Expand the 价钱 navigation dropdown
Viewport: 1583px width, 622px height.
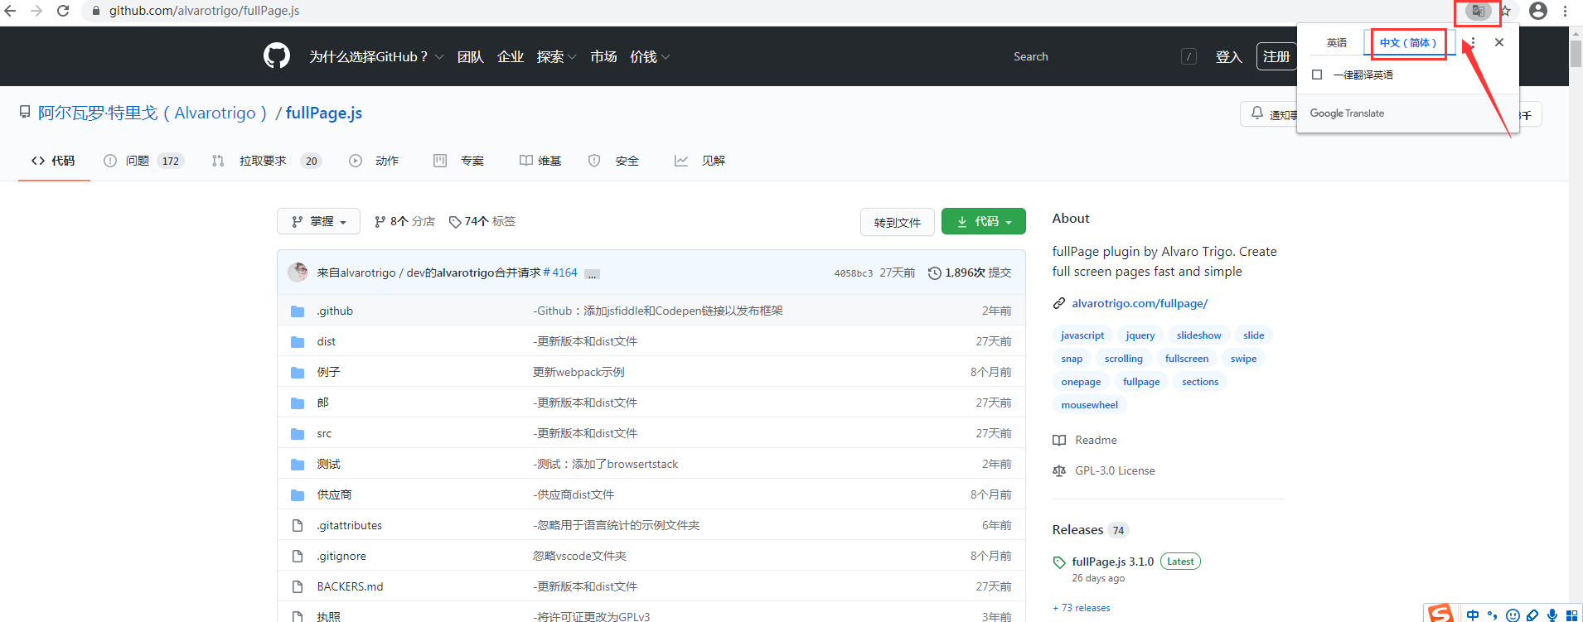(650, 56)
